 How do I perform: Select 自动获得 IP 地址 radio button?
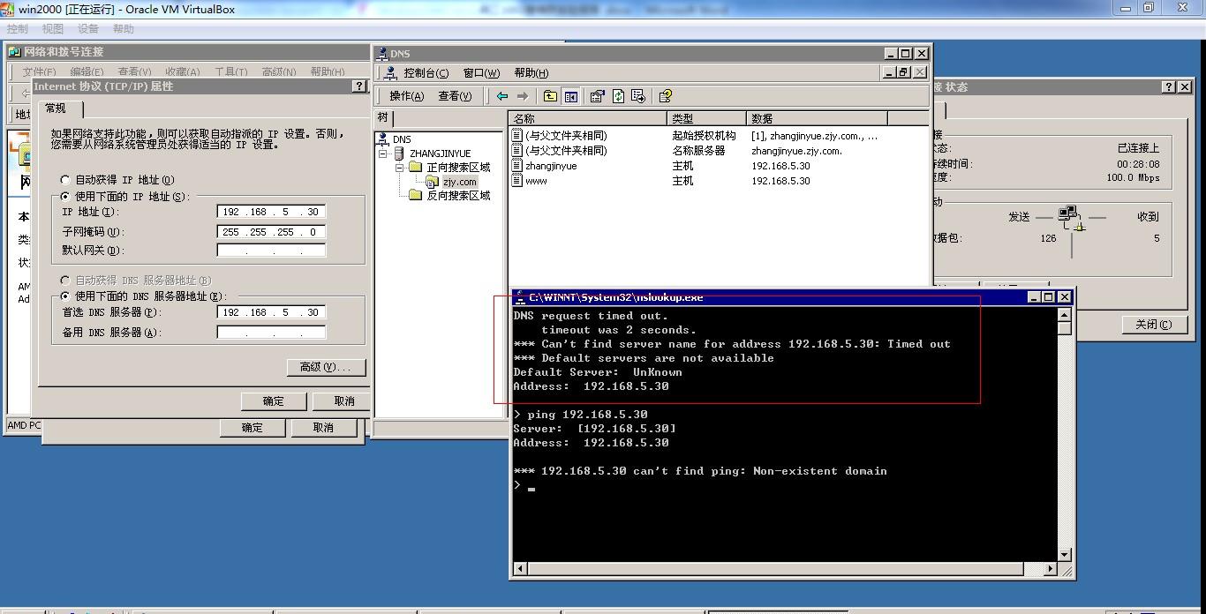click(64, 180)
